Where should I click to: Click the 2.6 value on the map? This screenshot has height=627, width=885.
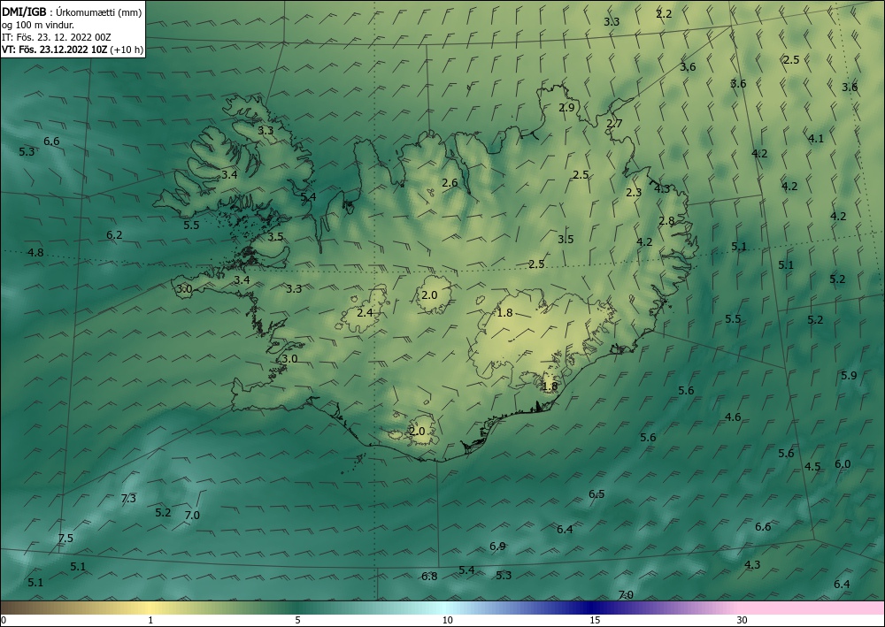coord(450,183)
